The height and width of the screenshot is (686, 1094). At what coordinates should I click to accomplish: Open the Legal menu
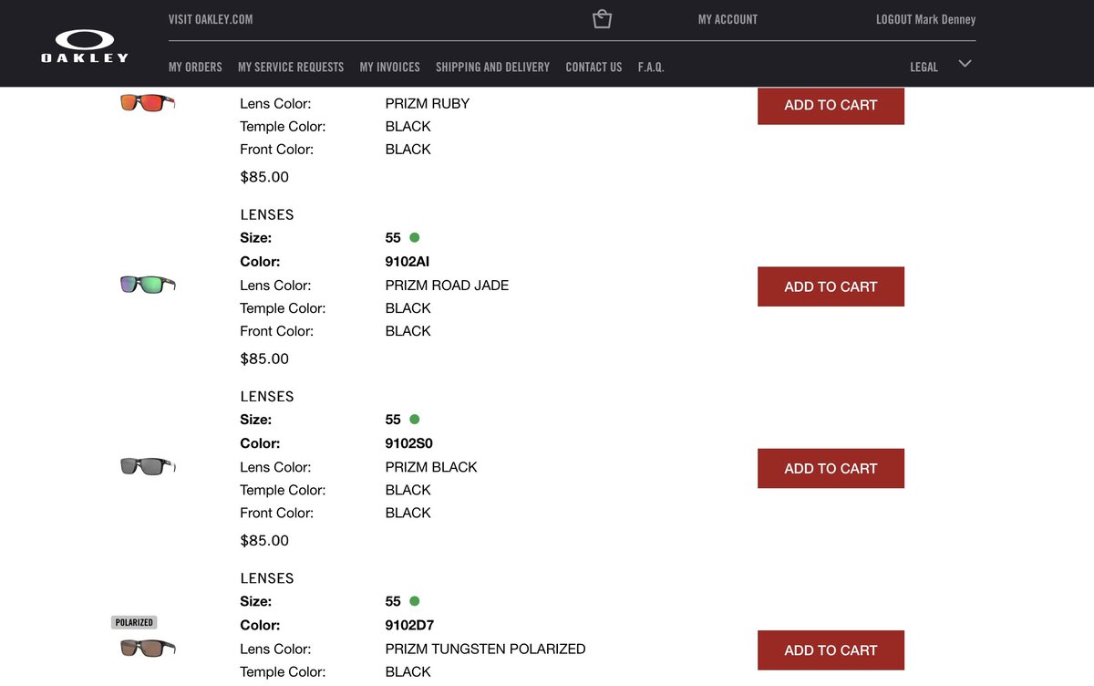point(924,67)
